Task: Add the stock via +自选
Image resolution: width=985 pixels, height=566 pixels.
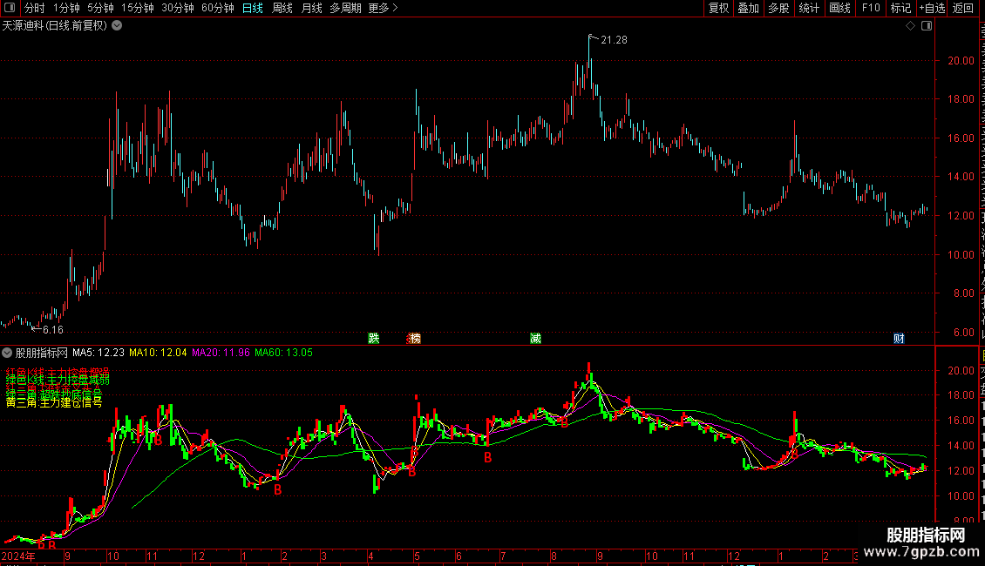Action: coord(932,8)
